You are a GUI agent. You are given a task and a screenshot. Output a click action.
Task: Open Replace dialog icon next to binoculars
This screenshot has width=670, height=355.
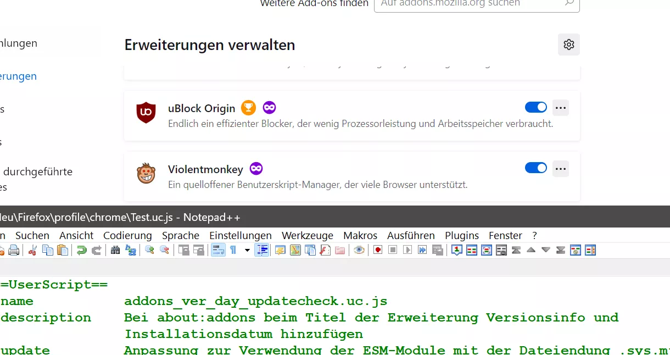(x=131, y=250)
